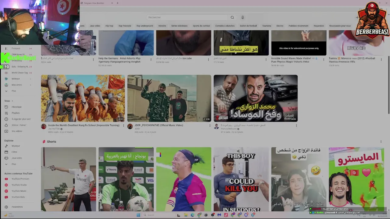Open options menu for Kung Fu School video

point(124,126)
